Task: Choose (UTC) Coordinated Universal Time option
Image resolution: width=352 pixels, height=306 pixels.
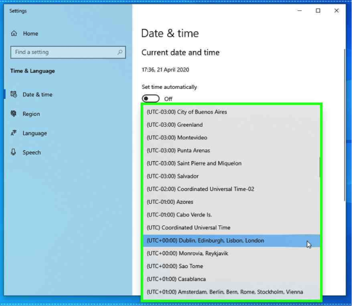Action: coord(188,228)
